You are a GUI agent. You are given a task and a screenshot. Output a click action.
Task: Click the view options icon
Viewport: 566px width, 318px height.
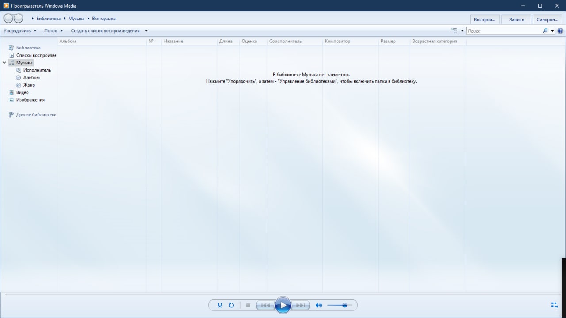coord(454,31)
